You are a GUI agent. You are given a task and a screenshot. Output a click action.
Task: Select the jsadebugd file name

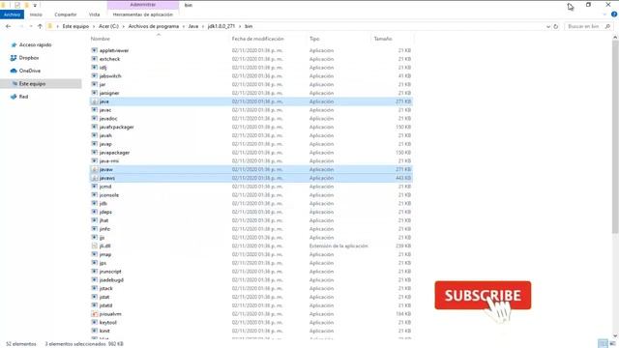point(111,280)
